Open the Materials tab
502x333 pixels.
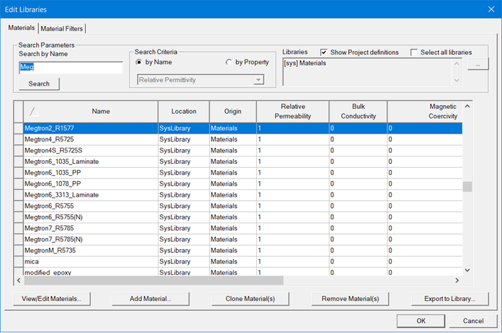coord(21,28)
